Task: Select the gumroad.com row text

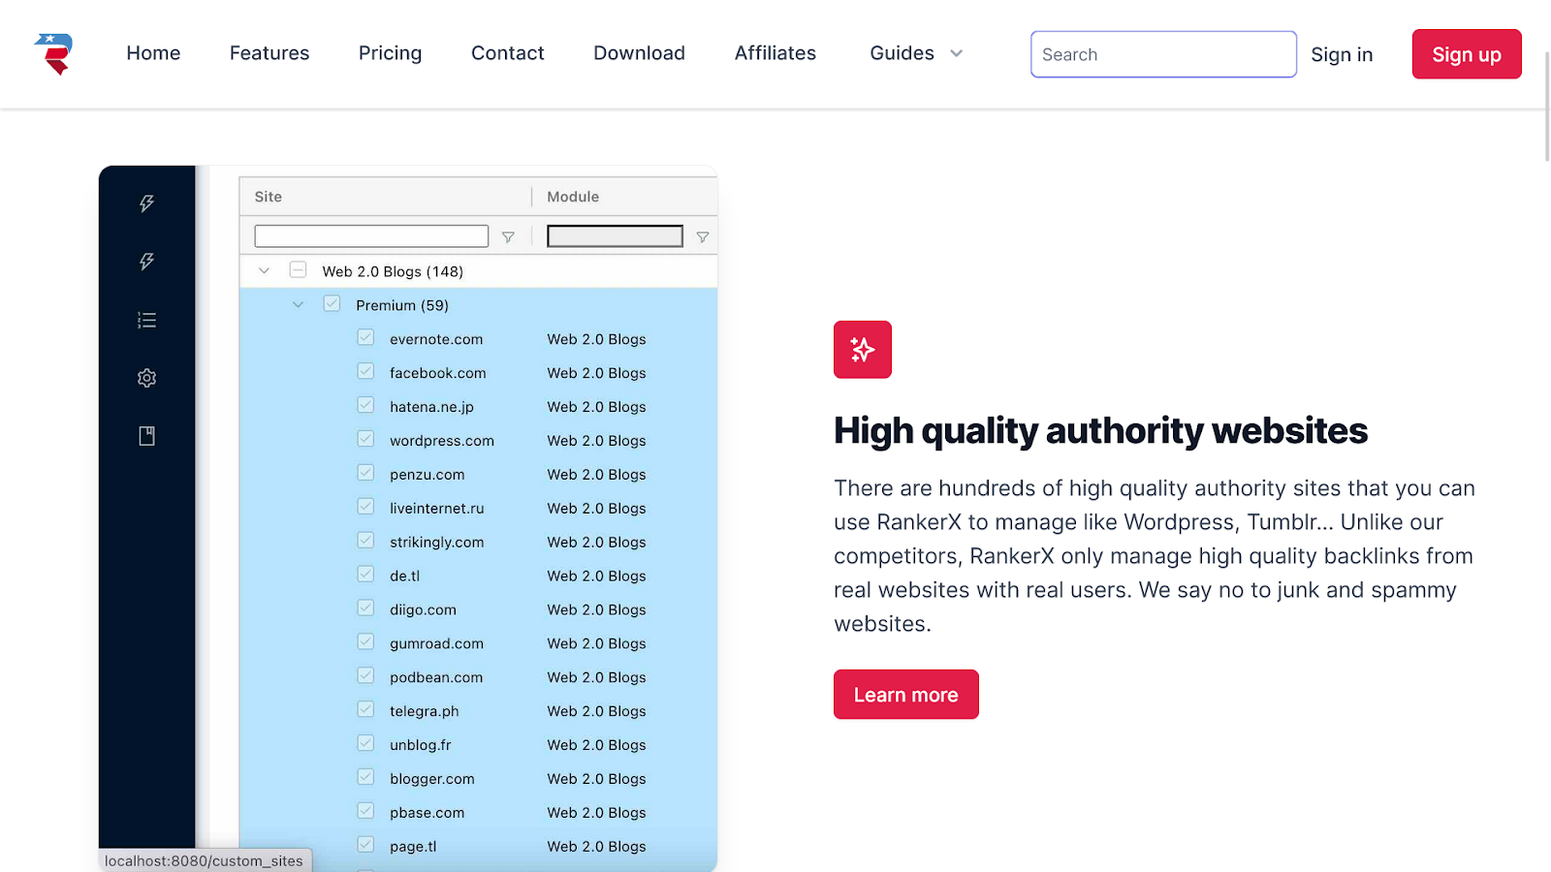Action: click(436, 644)
